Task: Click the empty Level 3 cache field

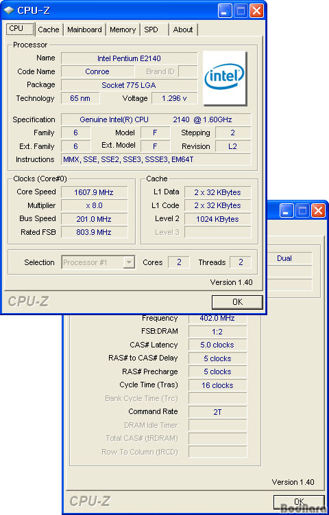Action: [217, 232]
